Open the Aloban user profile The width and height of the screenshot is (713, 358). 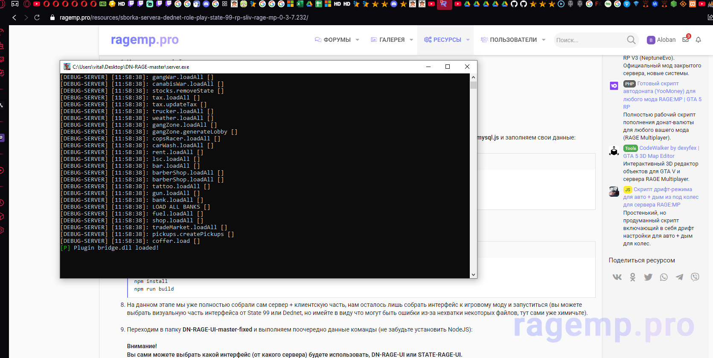point(666,40)
